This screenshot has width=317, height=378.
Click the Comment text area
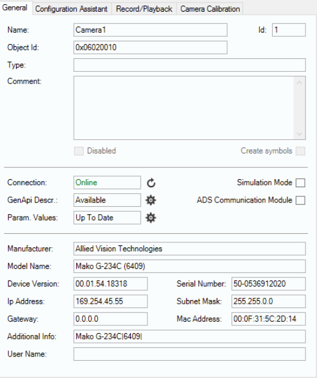184,108
